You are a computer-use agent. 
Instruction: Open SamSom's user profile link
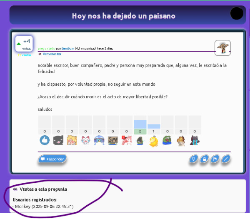pos(68,48)
